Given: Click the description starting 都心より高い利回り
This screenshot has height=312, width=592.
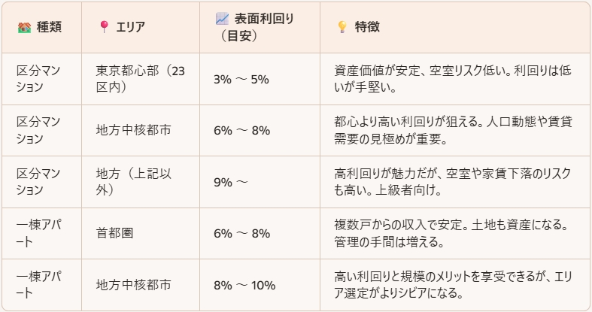Looking at the screenshot, I should pyautogui.click(x=453, y=130).
